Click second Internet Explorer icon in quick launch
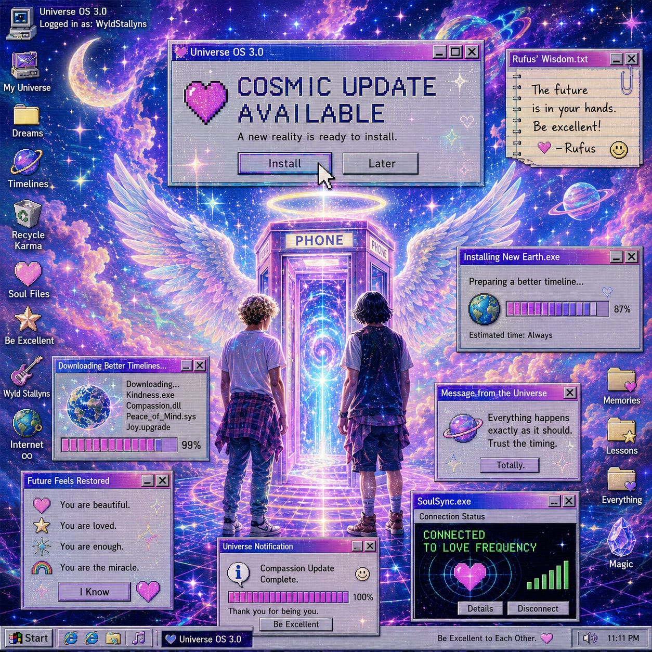Screen dimensions: 652x652 tap(92, 638)
